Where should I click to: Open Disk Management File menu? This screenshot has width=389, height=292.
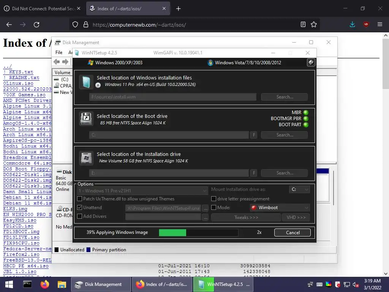(x=59, y=52)
